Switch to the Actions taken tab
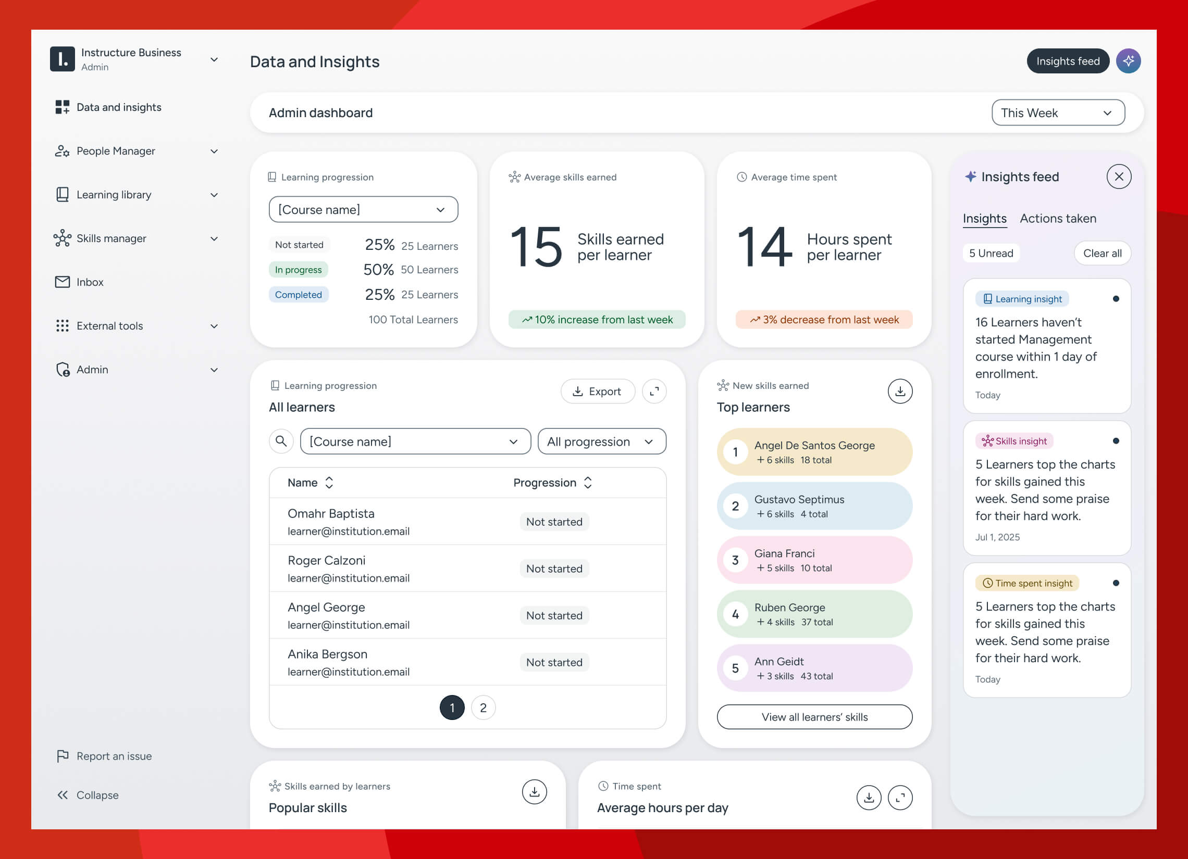The image size is (1188, 859). click(1057, 219)
